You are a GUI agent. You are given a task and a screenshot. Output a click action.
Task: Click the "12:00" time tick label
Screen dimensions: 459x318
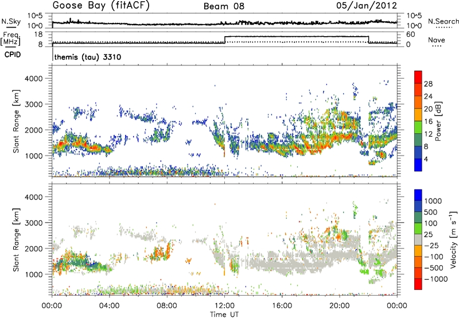pos(224,306)
